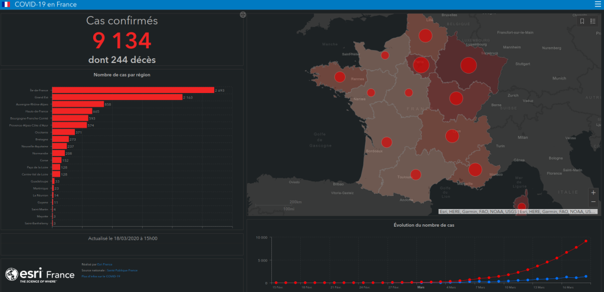The width and height of the screenshot is (604, 292).
Task: Click the Esri France logo
Action: coord(40,274)
